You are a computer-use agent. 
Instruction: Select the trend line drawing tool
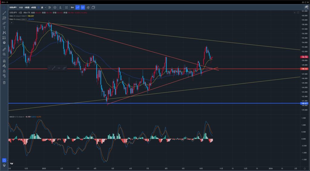(4, 13)
